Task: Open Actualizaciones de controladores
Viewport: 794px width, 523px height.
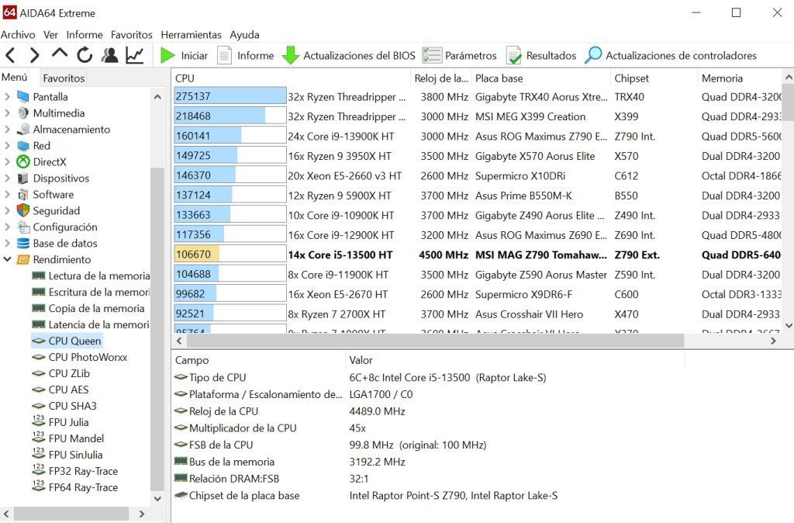Action: click(671, 55)
